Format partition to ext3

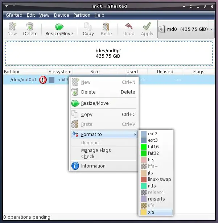156,140
